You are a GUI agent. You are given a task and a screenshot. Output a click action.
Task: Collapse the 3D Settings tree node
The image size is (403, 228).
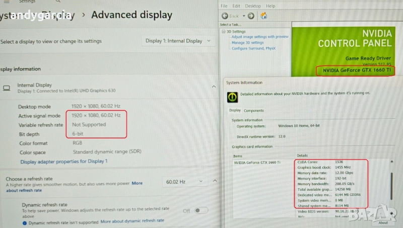click(223, 31)
